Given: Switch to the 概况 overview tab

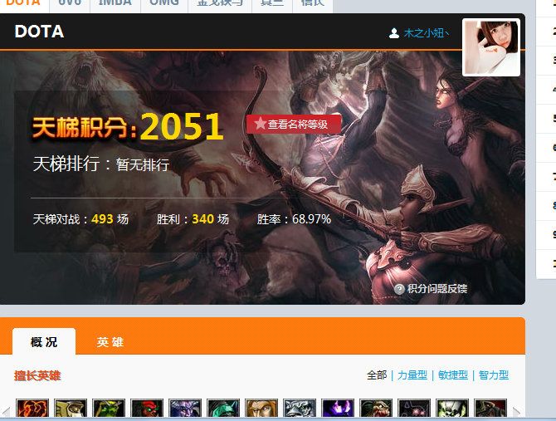Looking at the screenshot, I should pyautogui.click(x=44, y=341).
